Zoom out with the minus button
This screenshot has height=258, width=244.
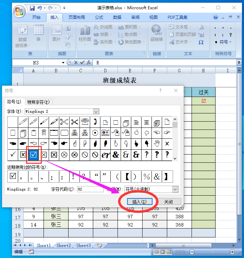[192, 252]
